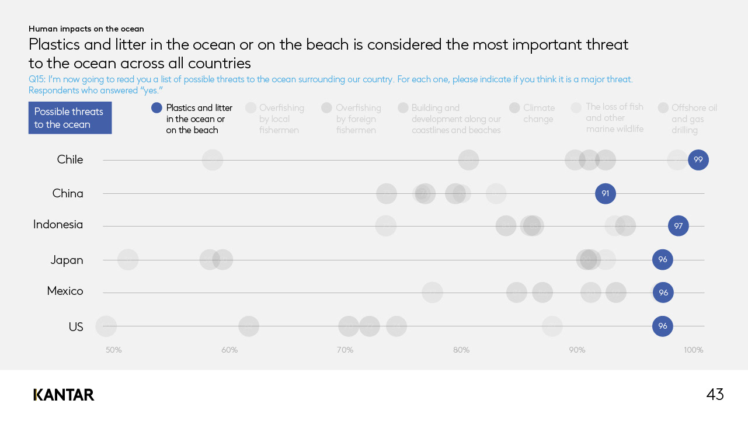Click page number 43
Viewport: 748px width, 421px height.
click(x=715, y=395)
